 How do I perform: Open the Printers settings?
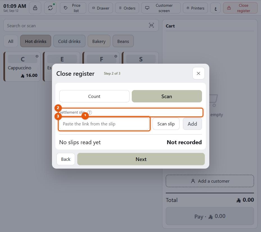point(196,8)
